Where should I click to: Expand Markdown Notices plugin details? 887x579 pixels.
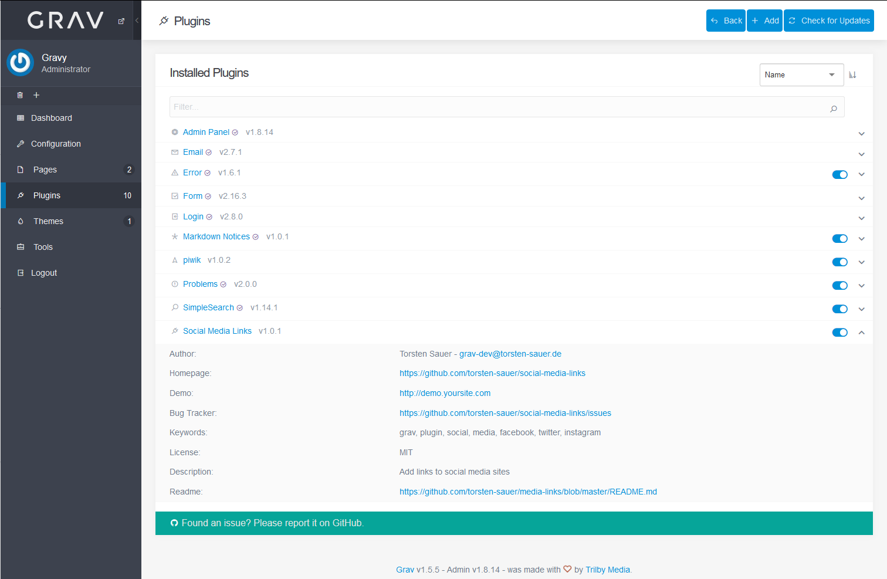tap(862, 239)
